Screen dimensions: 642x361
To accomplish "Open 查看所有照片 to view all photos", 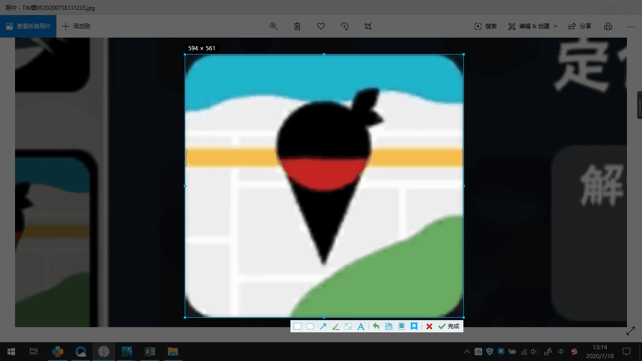I will click(28, 26).
